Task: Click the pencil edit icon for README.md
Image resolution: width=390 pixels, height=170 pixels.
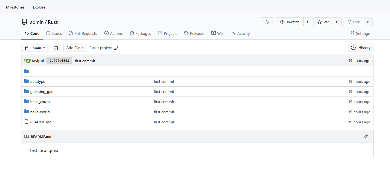Action: 366,136
